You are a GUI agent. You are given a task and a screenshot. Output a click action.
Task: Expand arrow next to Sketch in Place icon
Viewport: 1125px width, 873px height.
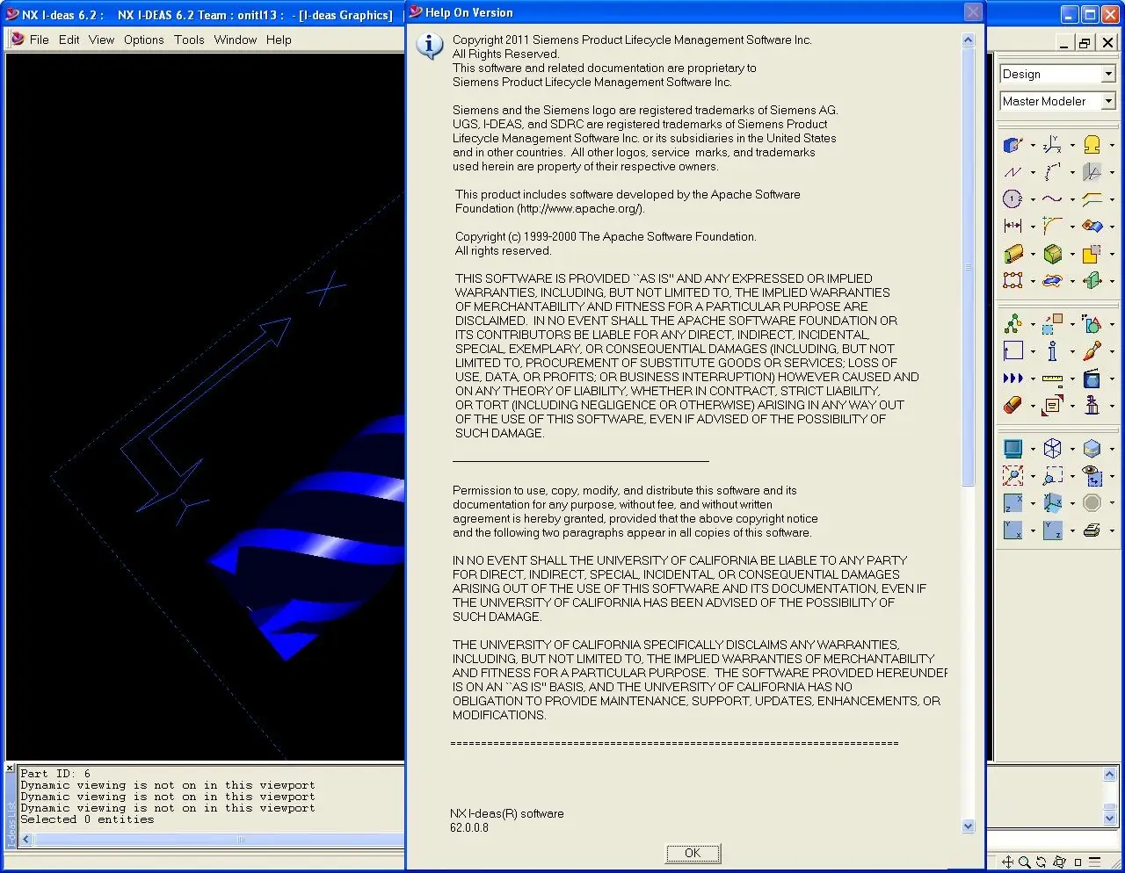coord(1033,146)
